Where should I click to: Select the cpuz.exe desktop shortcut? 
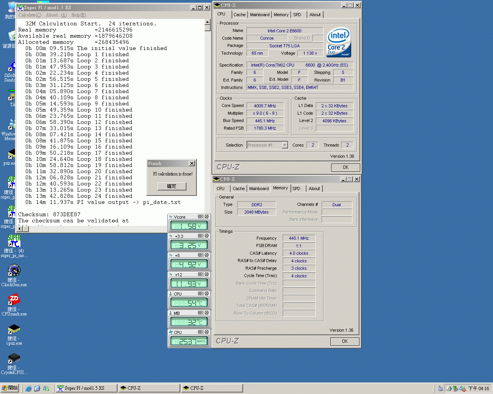point(14,334)
